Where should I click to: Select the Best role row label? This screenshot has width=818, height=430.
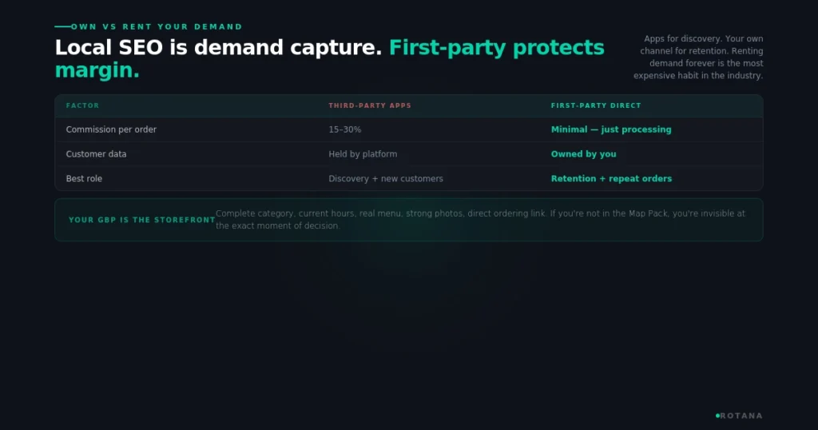[84, 178]
